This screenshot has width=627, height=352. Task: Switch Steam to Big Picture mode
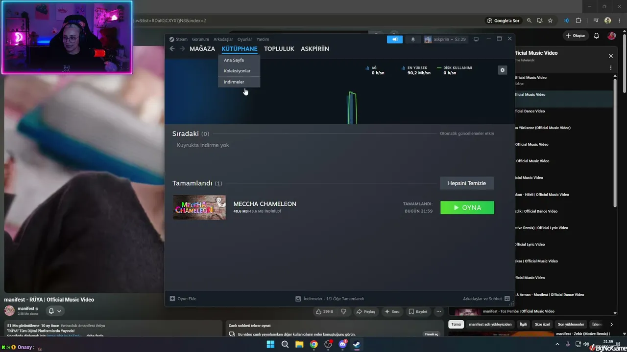pyautogui.click(x=476, y=39)
